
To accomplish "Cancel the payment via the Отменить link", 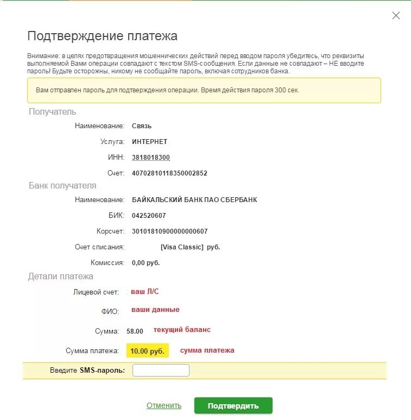I will click(164, 405).
